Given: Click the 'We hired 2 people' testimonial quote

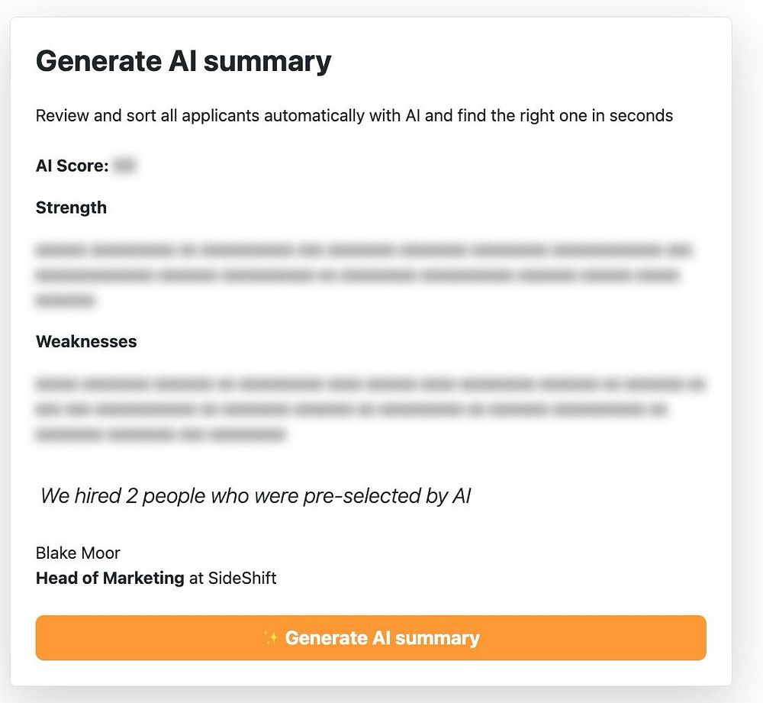Looking at the screenshot, I should 256,496.
